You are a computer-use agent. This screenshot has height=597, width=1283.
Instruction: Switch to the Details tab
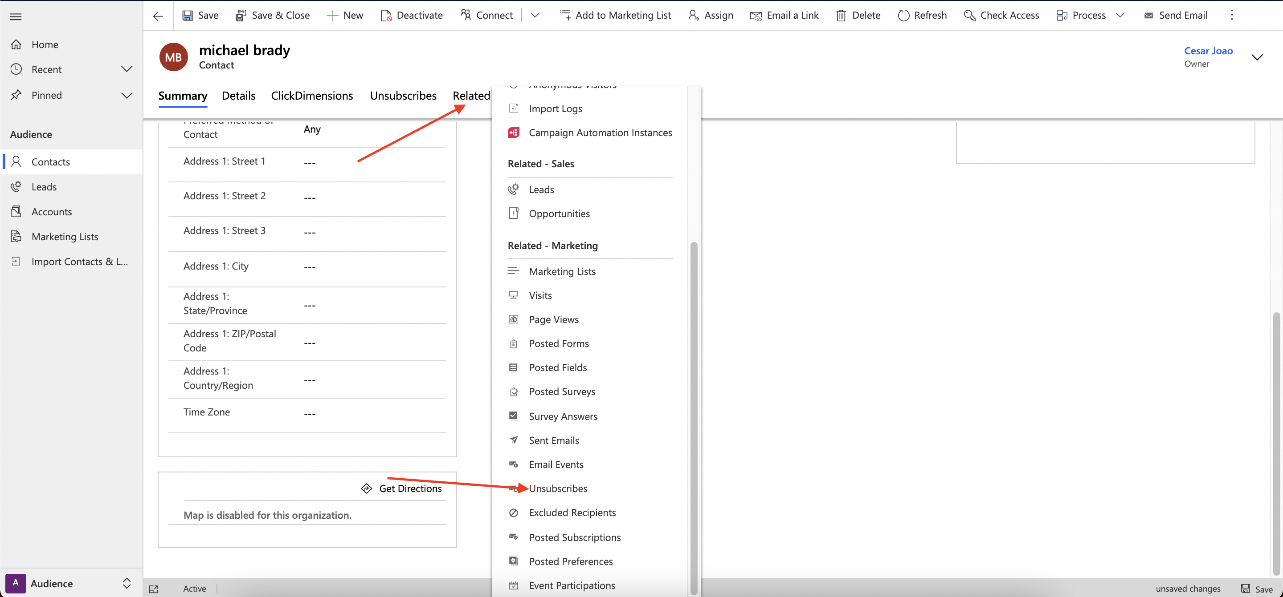click(x=239, y=96)
